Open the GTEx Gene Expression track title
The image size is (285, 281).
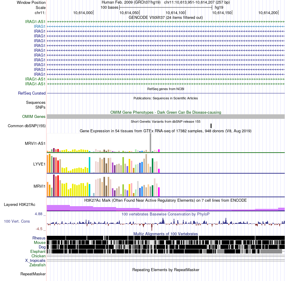click(166, 131)
